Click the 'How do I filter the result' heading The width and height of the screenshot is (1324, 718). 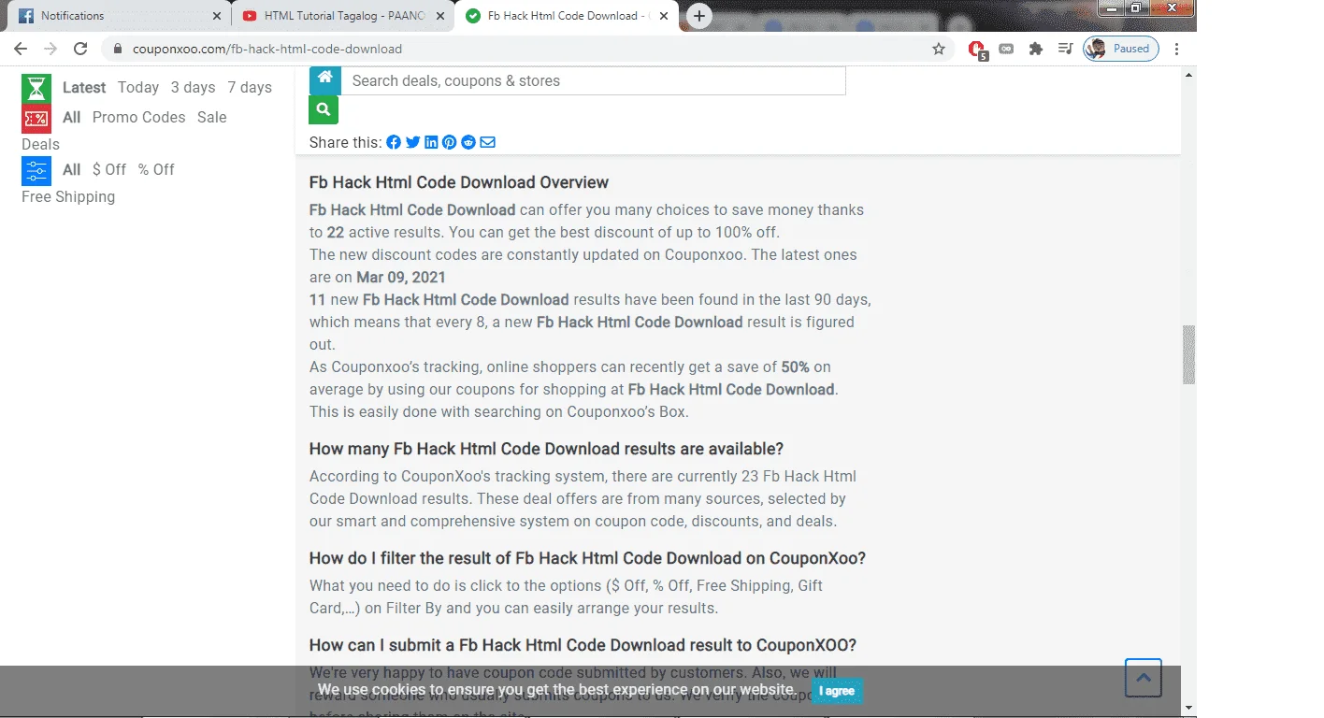point(587,558)
